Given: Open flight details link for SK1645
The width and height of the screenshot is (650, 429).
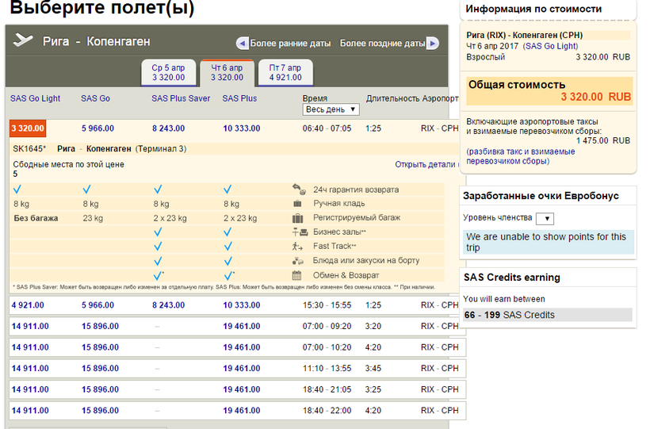Looking at the screenshot, I should (x=426, y=165).
